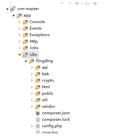Select the public folder label
Viewport: 118px width, 138px height.
click(x=48, y=93)
